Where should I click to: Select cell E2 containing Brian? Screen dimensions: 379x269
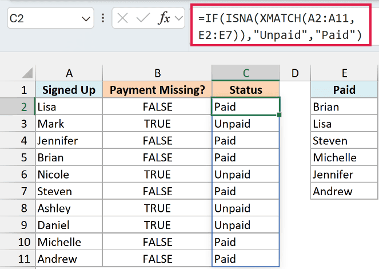click(344, 106)
